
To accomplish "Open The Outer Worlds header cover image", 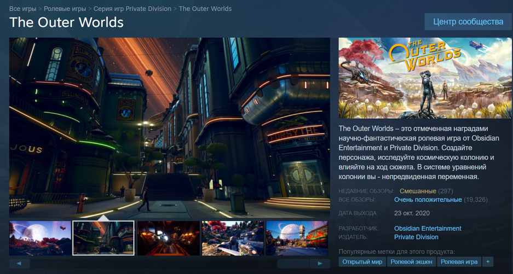I will [425, 78].
